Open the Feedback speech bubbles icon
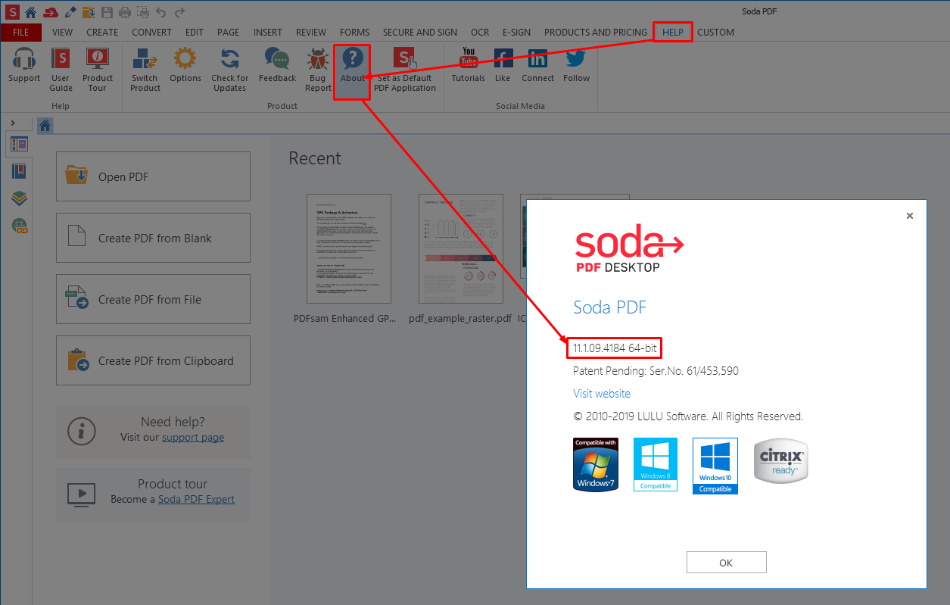950x605 pixels. 277,59
